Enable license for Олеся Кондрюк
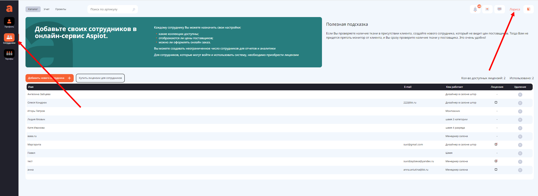The width and height of the screenshot is (538, 196). (x=496, y=102)
